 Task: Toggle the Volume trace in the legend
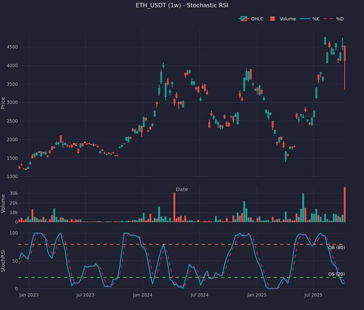(x=283, y=19)
